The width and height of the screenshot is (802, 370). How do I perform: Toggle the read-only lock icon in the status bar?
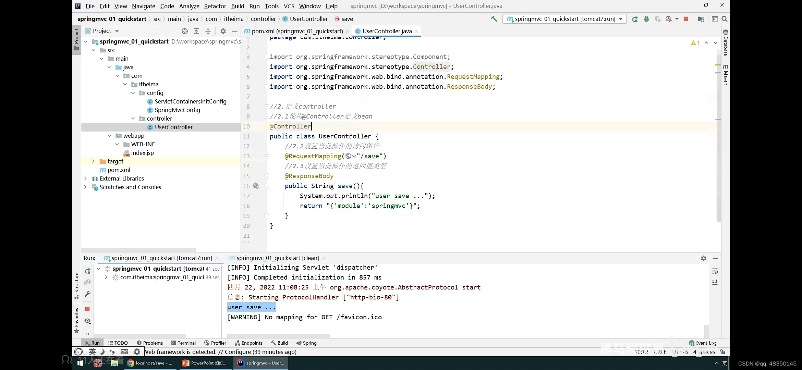(x=722, y=352)
